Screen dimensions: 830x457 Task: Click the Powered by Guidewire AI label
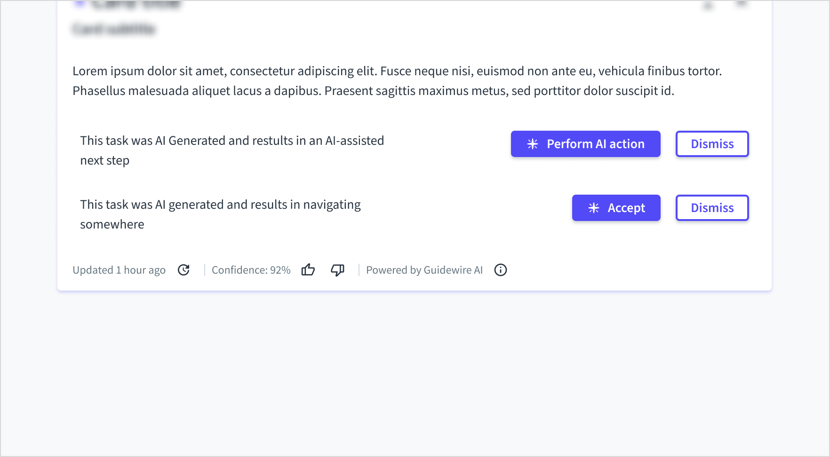coord(424,270)
